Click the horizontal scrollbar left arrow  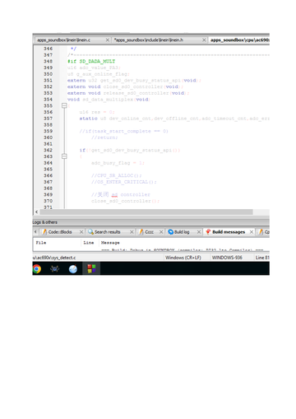[36, 212]
